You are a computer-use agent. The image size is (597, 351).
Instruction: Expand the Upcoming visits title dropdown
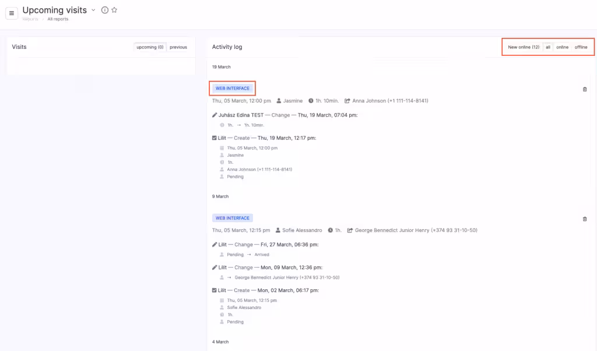click(93, 10)
